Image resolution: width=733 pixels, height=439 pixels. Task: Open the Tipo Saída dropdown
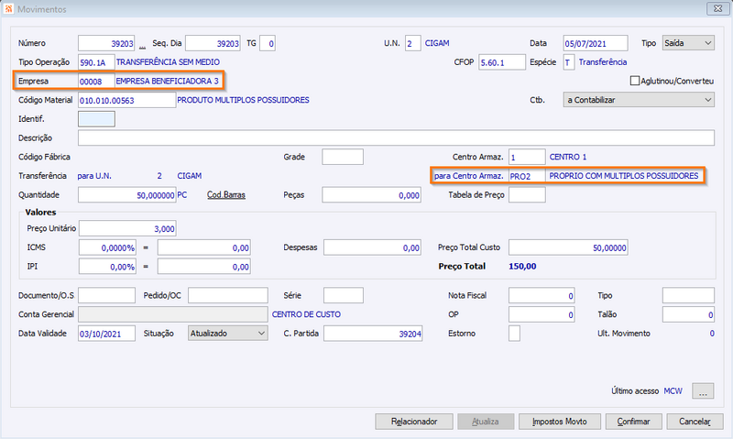tap(688, 43)
